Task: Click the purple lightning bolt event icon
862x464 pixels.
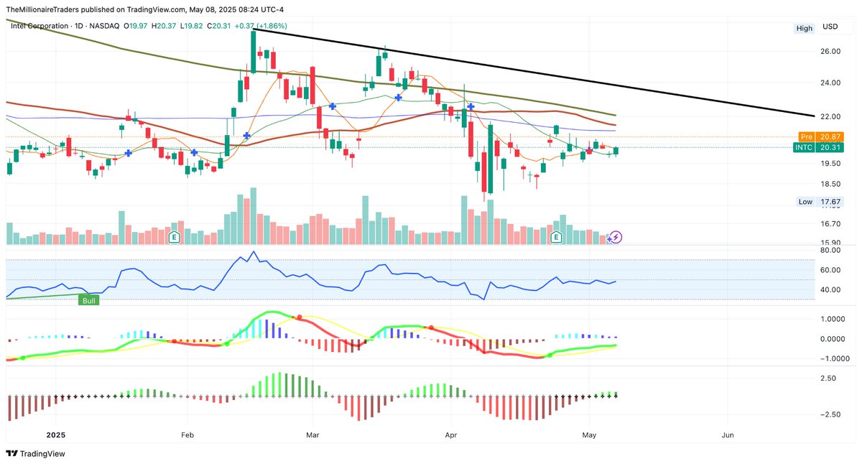Action: coord(616,237)
